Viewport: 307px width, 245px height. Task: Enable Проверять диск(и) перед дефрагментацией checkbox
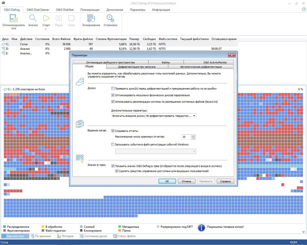pos(113,89)
